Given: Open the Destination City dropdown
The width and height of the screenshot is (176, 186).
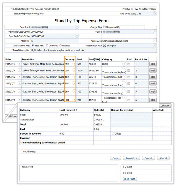Looking at the screenshot, I should (155, 45).
